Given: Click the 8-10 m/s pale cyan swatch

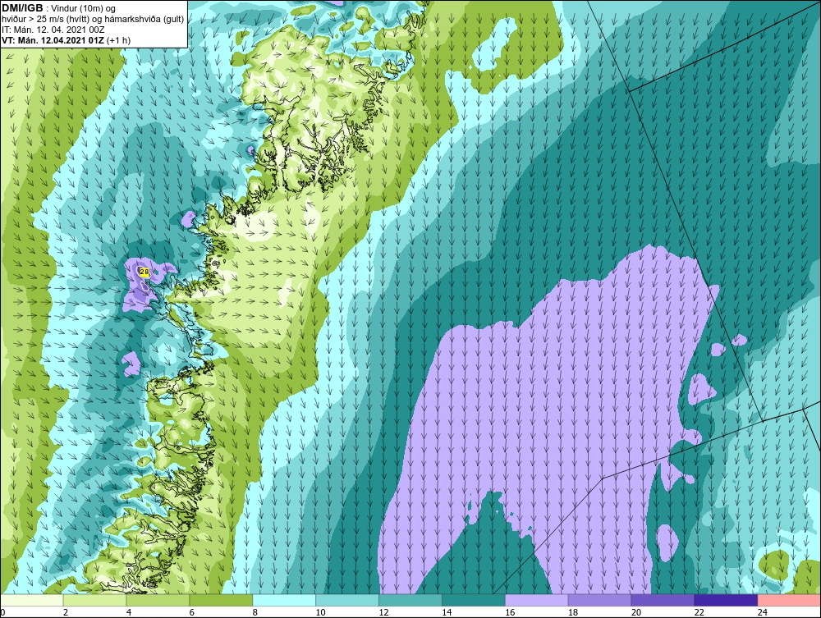Looking at the screenshot, I should pyautogui.click(x=284, y=600).
